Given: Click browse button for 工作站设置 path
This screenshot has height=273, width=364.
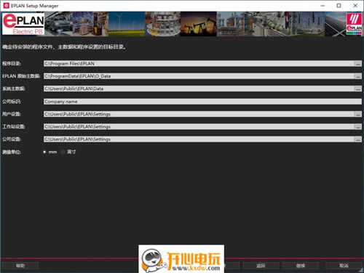Looking at the screenshot, I should tap(358, 126).
